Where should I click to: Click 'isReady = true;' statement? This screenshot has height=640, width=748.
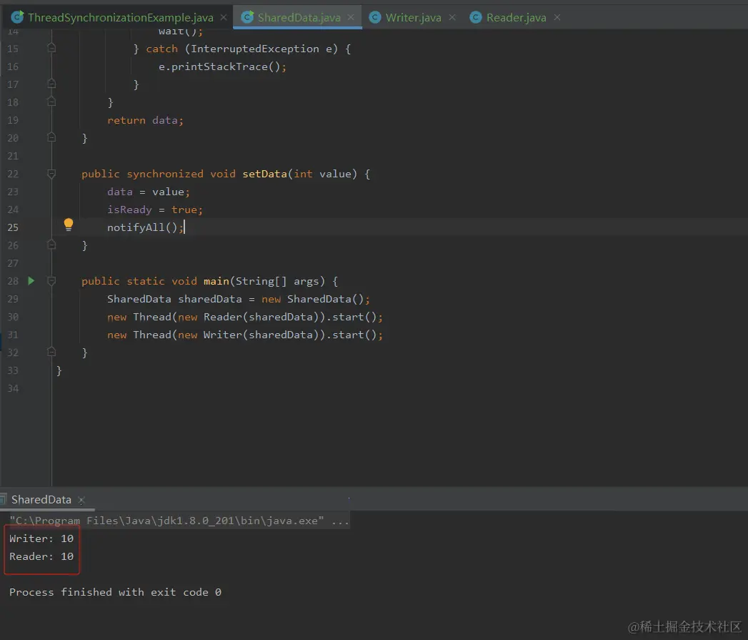[x=155, y=210]
